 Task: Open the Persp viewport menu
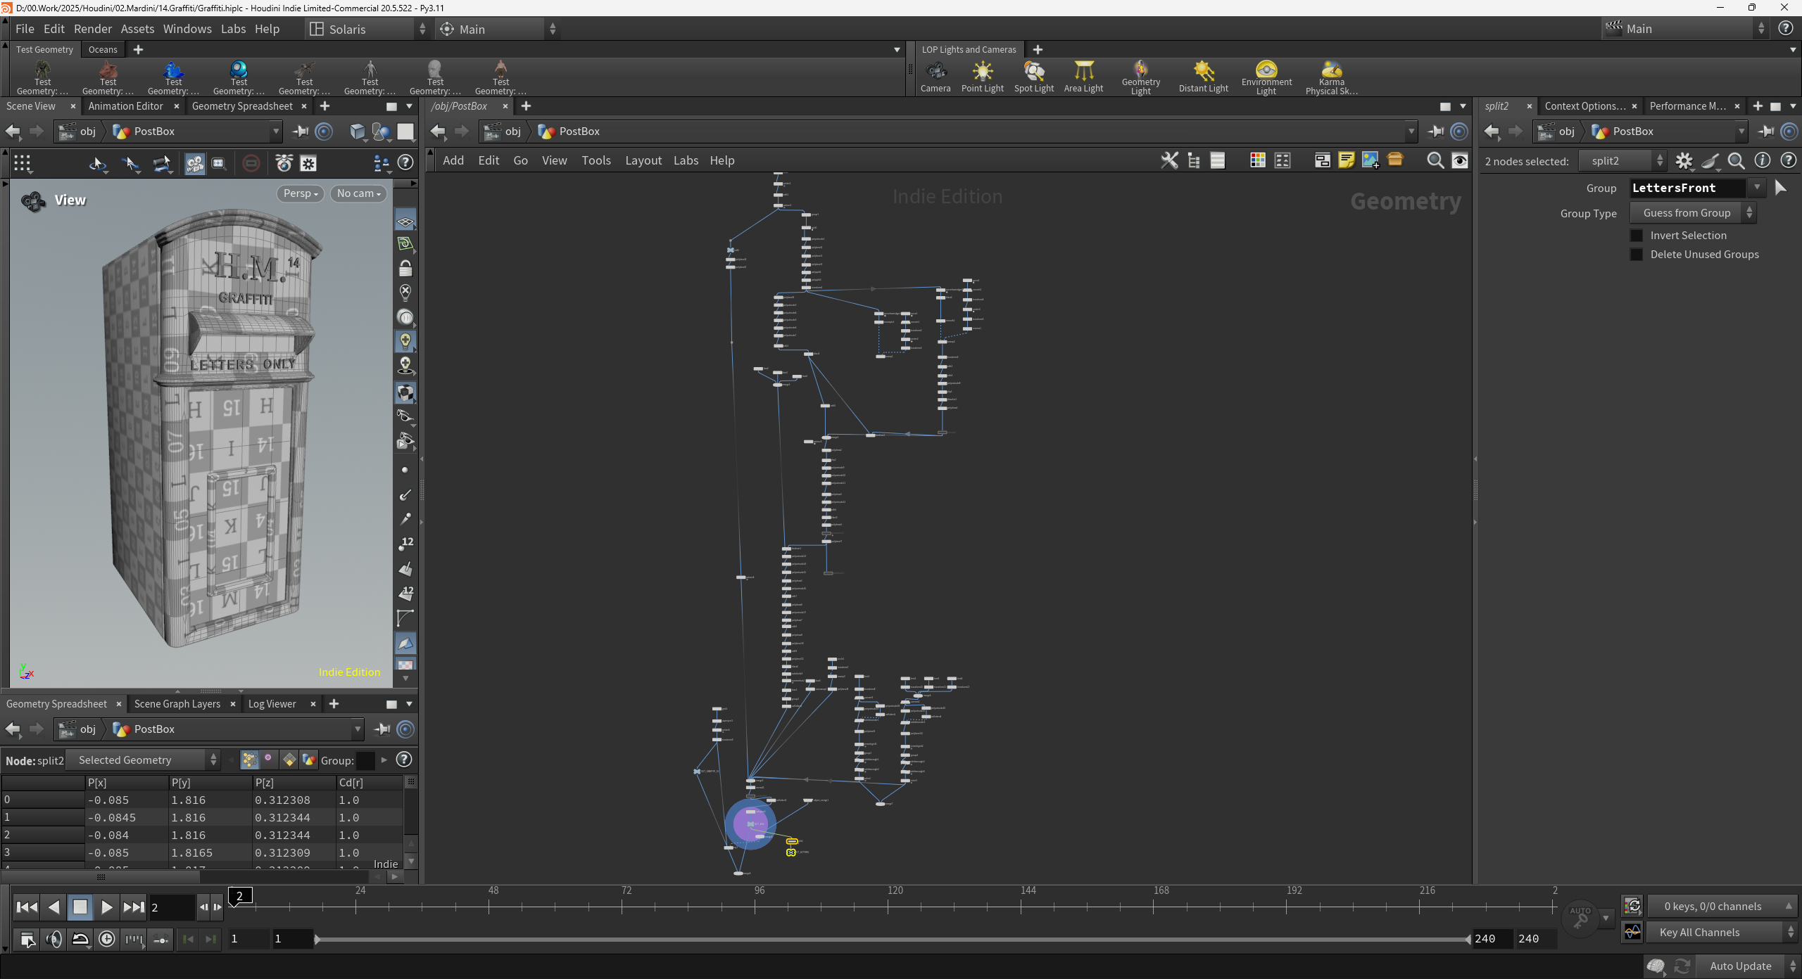tap(301, 193)
